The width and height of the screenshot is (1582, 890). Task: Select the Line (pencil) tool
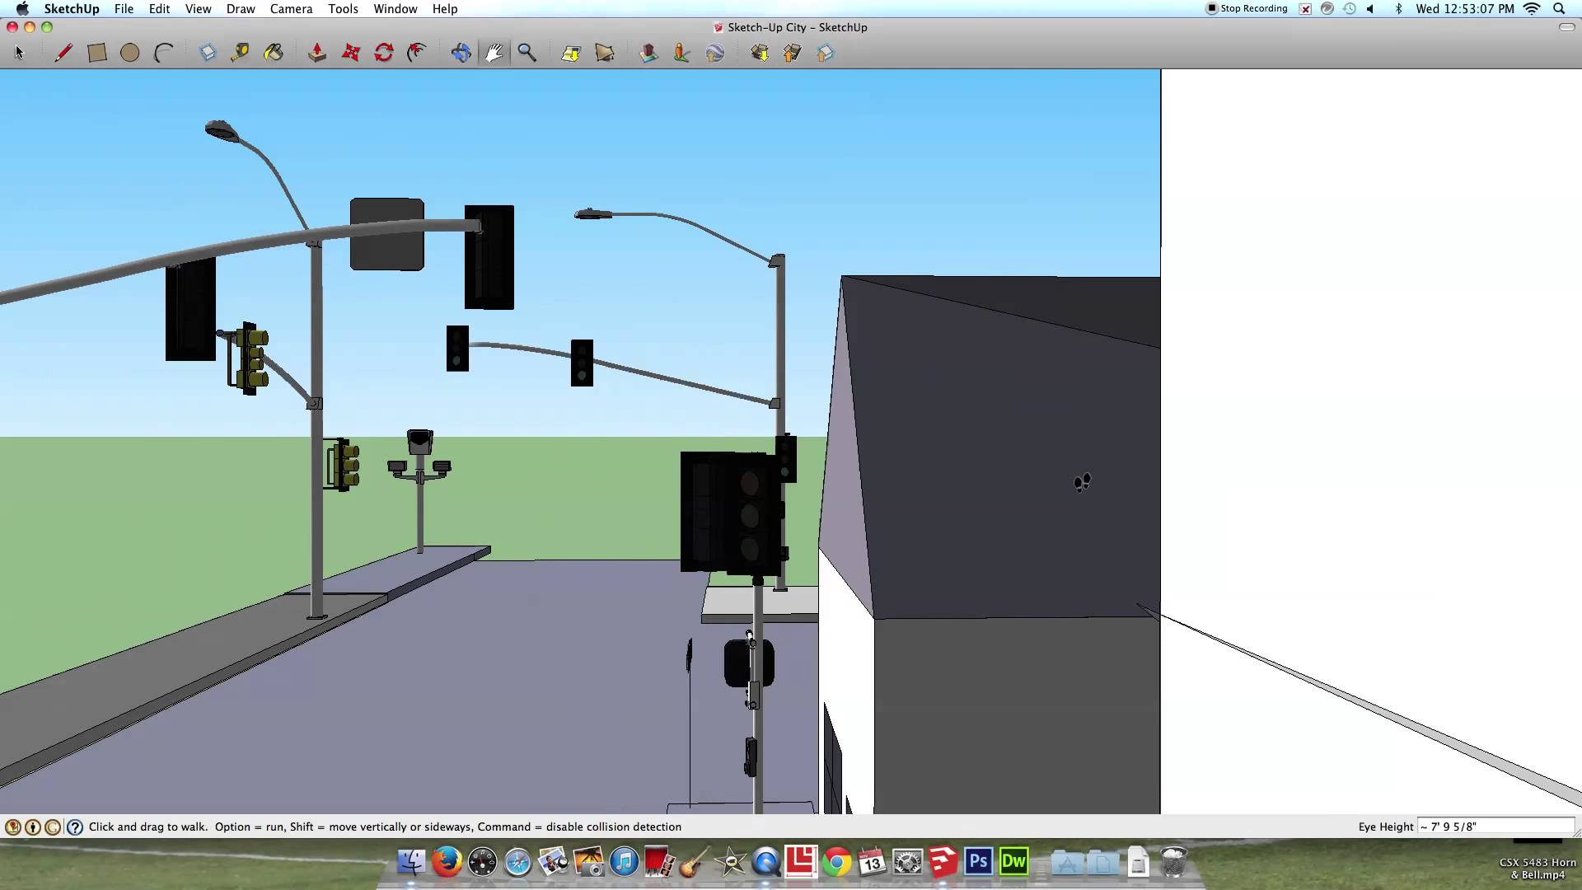tap(64, 52)
